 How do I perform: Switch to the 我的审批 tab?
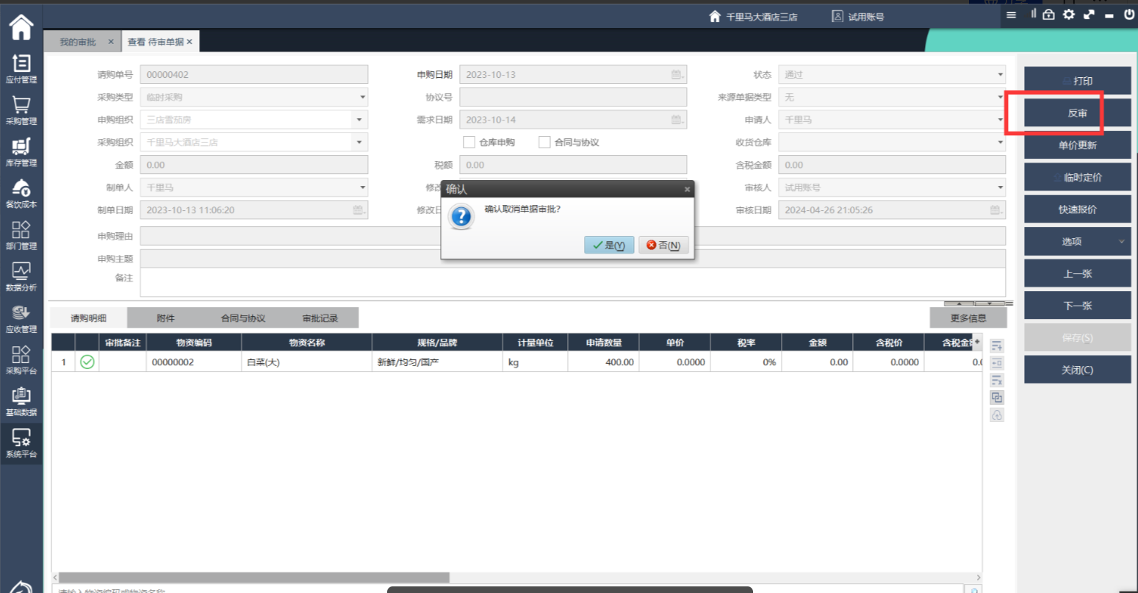[78, 42]
